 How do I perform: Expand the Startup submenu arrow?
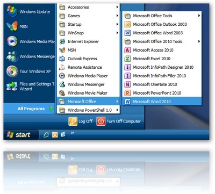click(117, 24)
